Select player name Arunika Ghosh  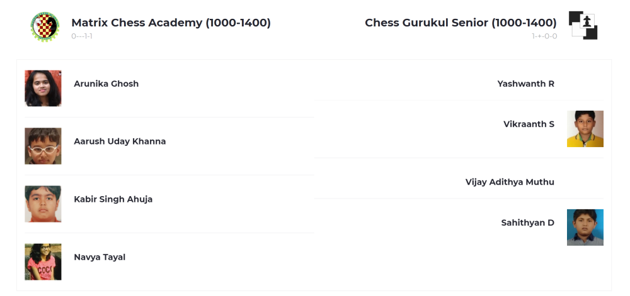click(106, 84)
